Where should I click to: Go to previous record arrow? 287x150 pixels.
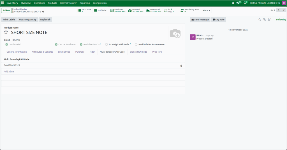click(279, 10)
